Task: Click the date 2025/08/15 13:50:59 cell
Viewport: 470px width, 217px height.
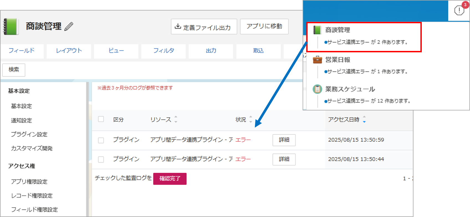Action: pos(356,140)
